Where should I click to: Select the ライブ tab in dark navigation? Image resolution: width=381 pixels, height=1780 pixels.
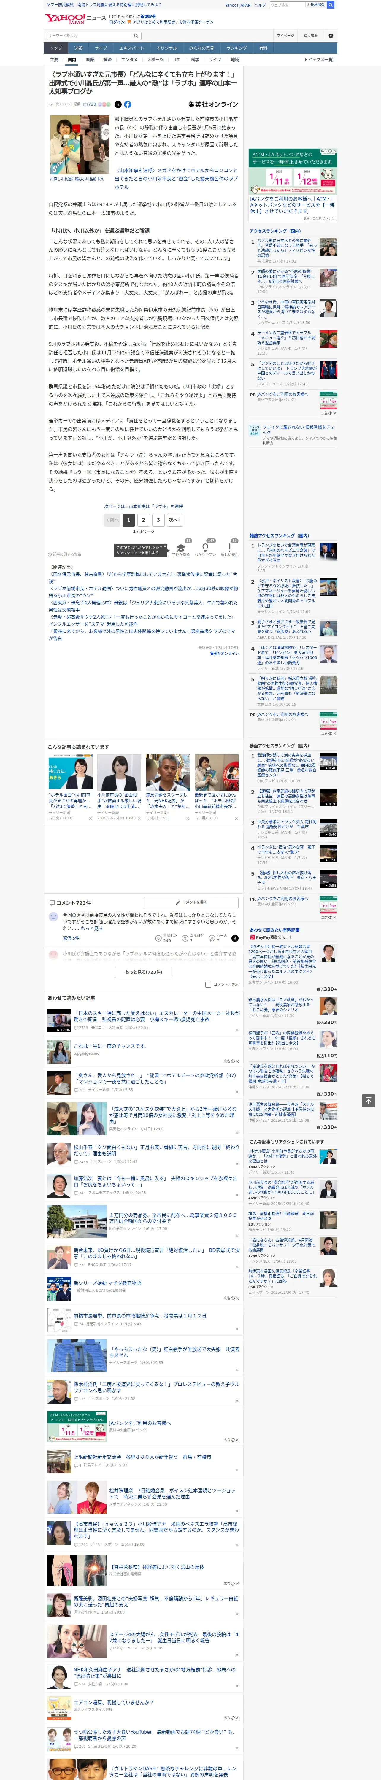pyautogui.click(x=101, y=48)
